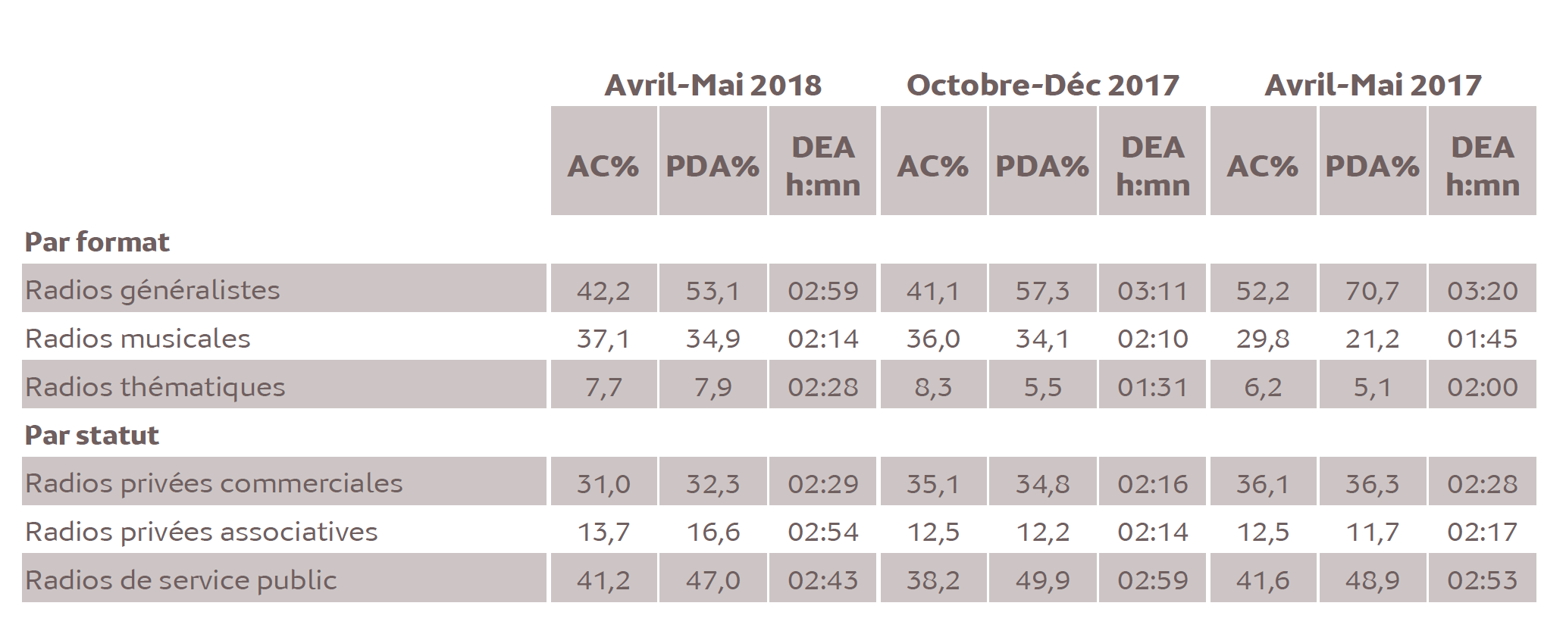Click the Radios de service public label
This screenshot has height=631, width=1566.
(x=180, y=580)
